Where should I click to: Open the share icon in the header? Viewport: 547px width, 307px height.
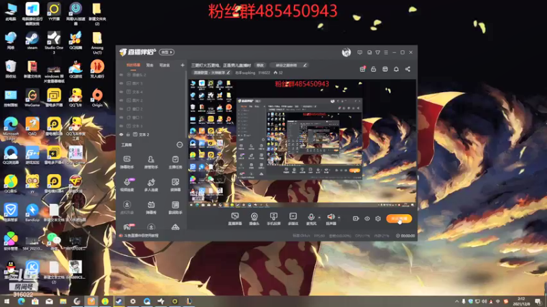click(x=408, y=69)
